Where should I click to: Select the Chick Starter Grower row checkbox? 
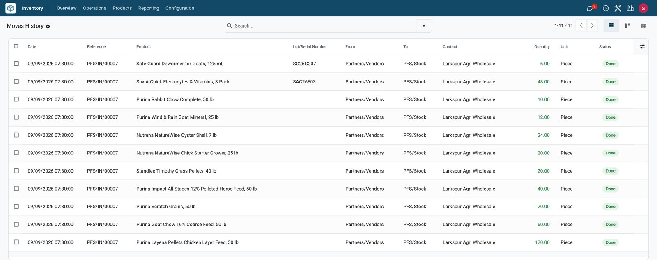[16, 153]
